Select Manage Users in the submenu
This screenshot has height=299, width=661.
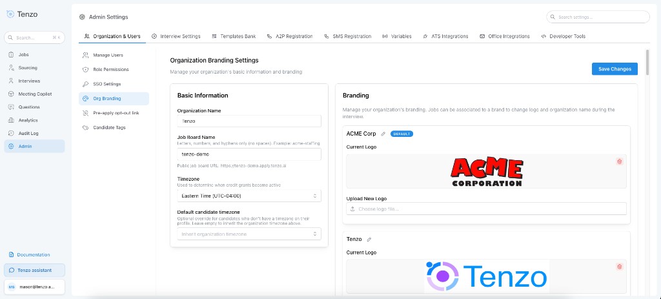[x=114, y=56]
